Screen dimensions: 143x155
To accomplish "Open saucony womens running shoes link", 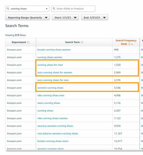I will click(x=55, y=126).
